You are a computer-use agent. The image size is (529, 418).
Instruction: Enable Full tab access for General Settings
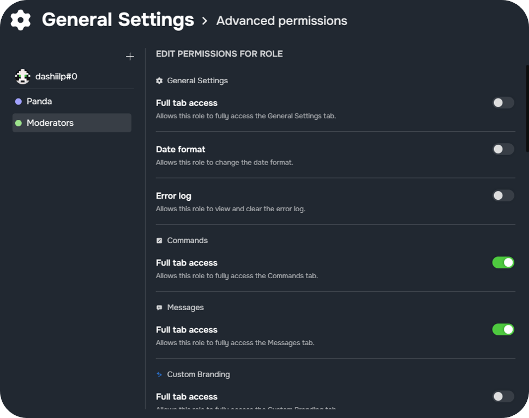503,103
